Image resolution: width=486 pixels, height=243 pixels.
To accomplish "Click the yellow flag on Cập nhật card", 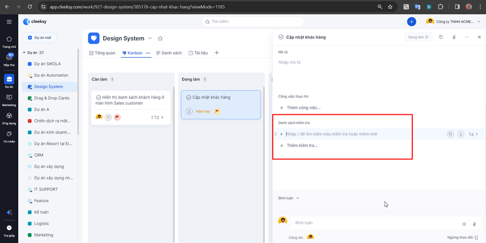I will coord(217,111).
